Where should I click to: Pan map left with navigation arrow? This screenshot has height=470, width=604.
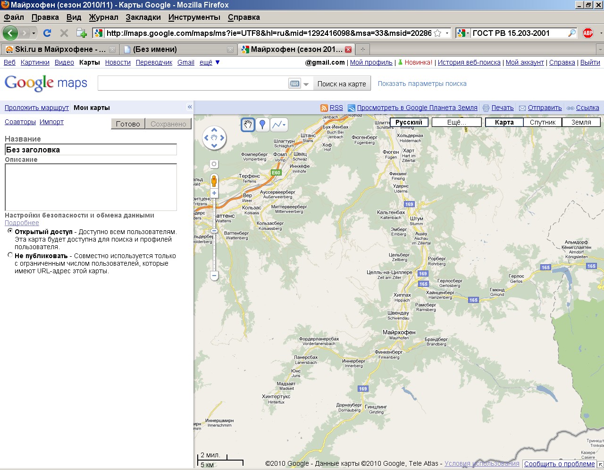pos(206,138)
